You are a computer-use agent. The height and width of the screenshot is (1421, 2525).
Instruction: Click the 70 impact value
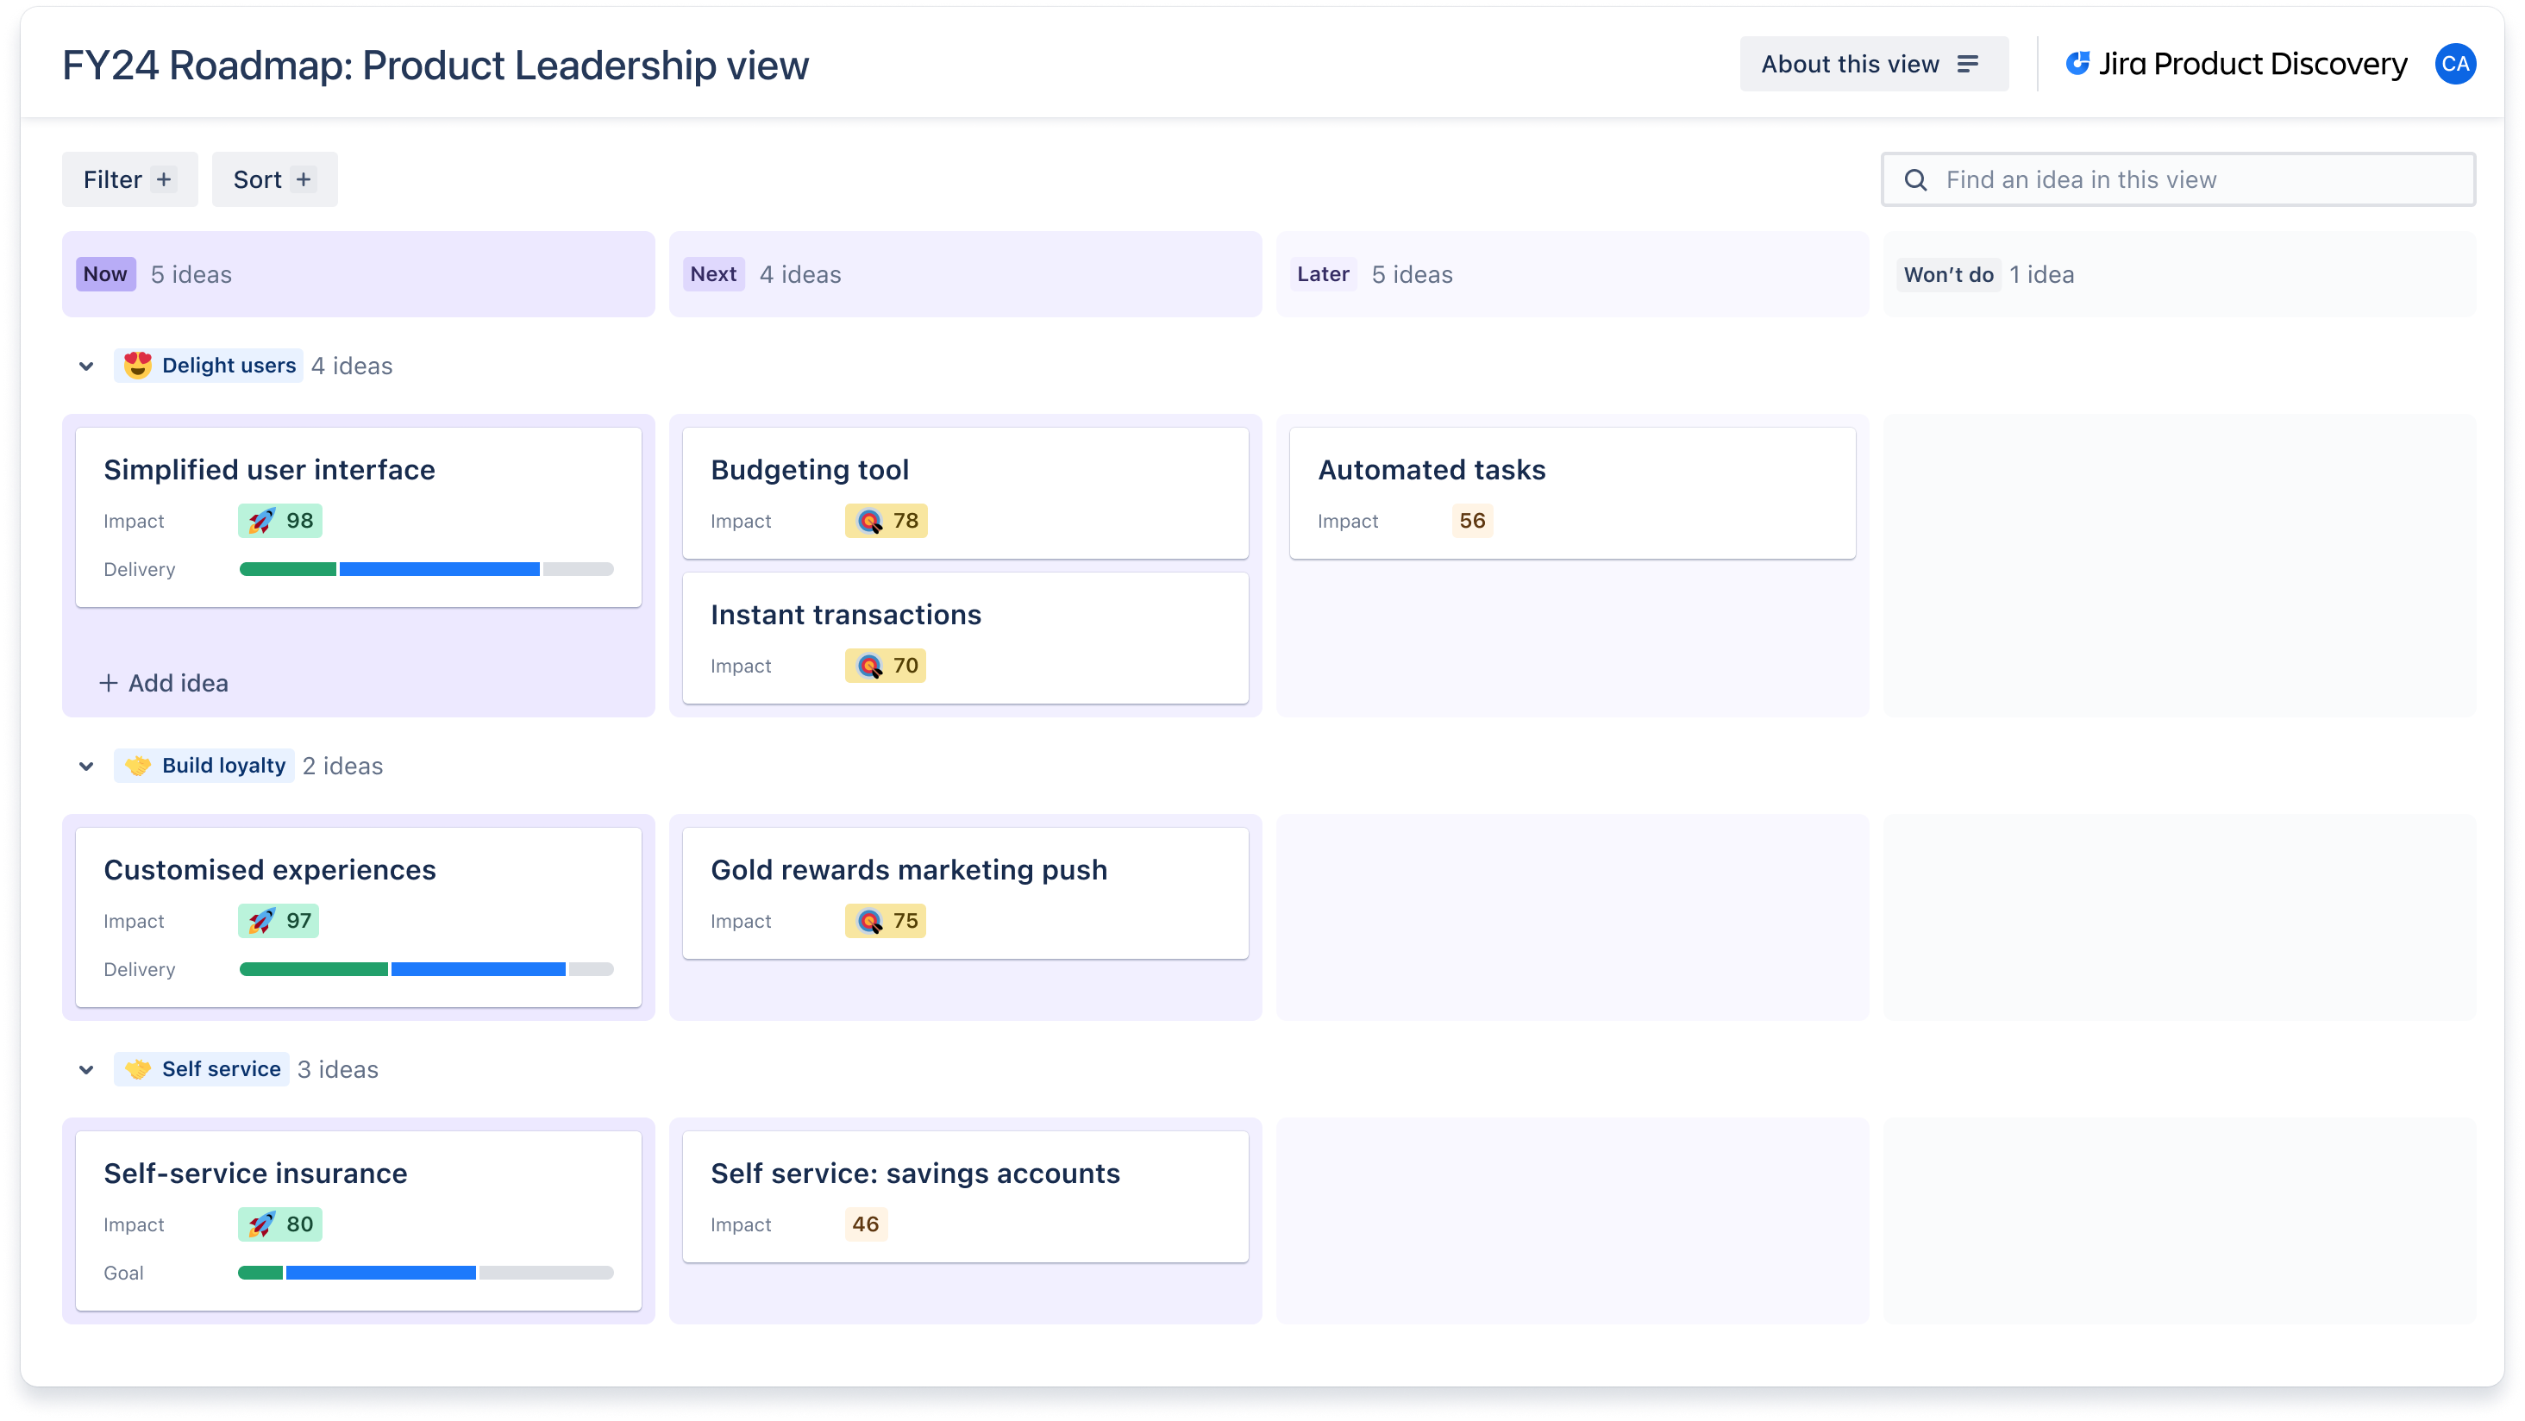click(905, 666)
